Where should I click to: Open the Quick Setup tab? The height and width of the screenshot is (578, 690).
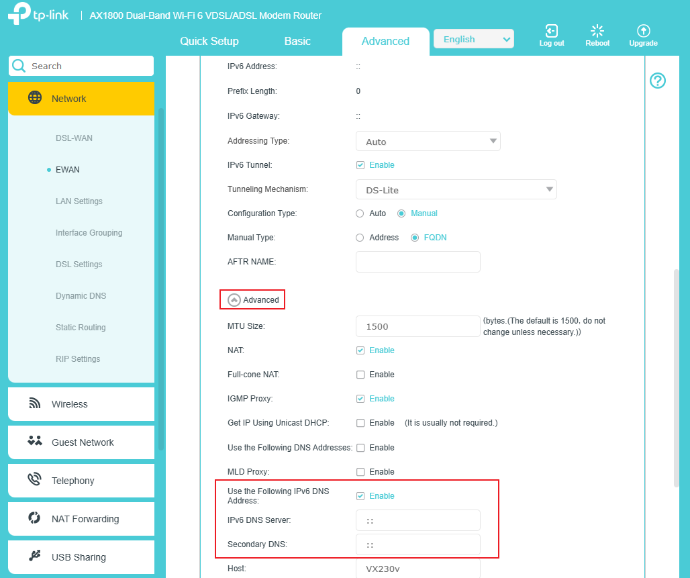coord(209,40)
